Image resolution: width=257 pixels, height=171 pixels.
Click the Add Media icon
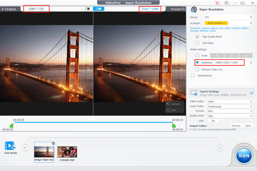[x=10, y=146]
